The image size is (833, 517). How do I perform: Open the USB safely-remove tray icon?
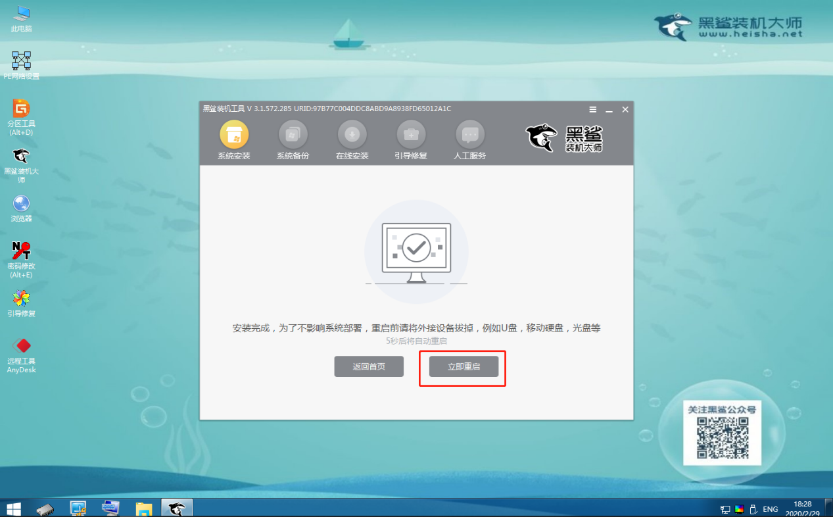pos(753,508)
